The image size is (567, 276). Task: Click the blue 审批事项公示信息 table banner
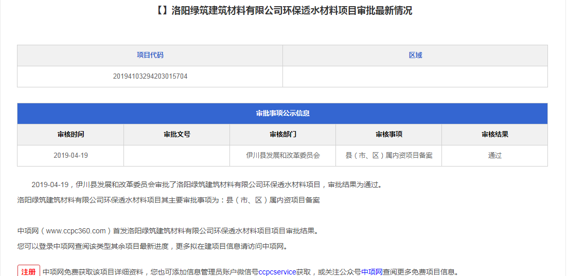(x=282, y=114)
